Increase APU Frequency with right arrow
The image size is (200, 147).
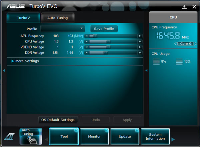point(140,36)
